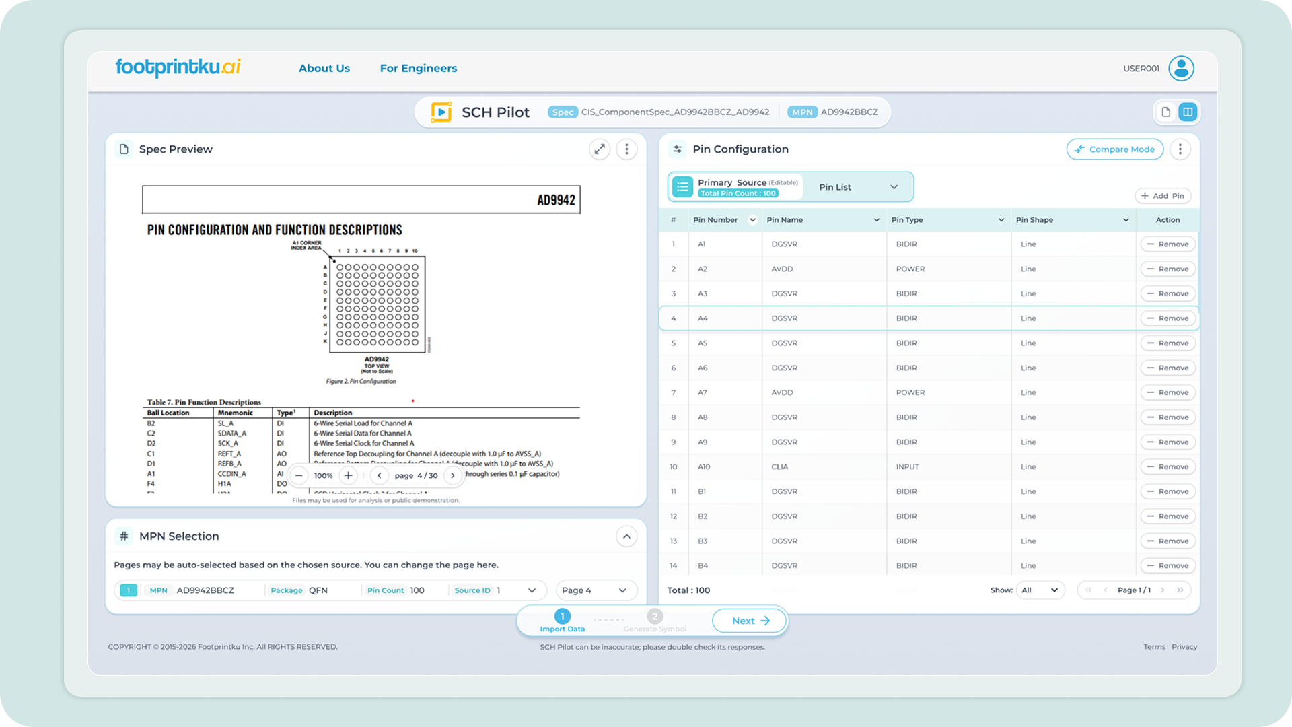1292x727 pixels.
Task: Zoom in the spec preview
Action: (348, 475)
